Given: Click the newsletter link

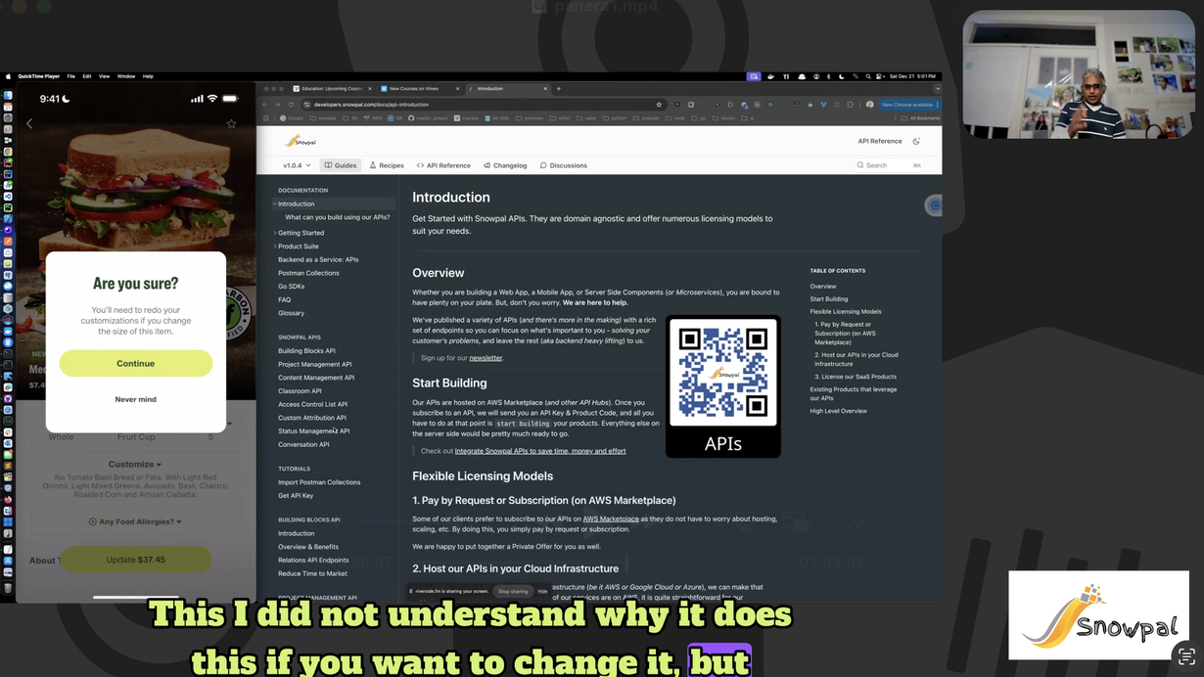Looking at the screenshot, I should click(x=486, y=358).
